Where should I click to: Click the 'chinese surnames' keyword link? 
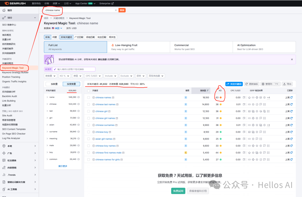[105, 125]
